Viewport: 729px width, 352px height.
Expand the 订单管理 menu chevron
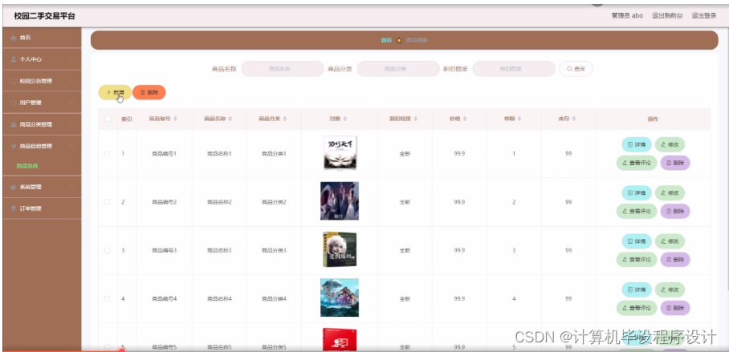click(x=71, y=208)
